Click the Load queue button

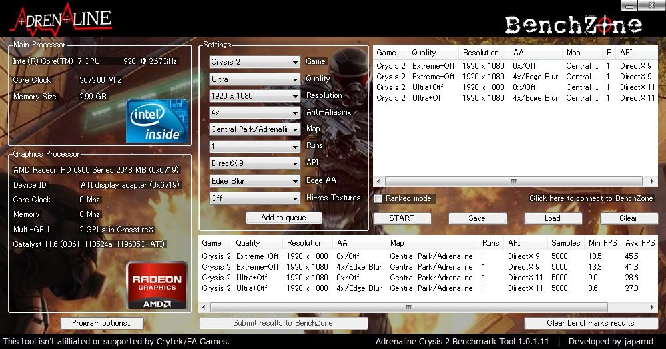click(553, 218)
